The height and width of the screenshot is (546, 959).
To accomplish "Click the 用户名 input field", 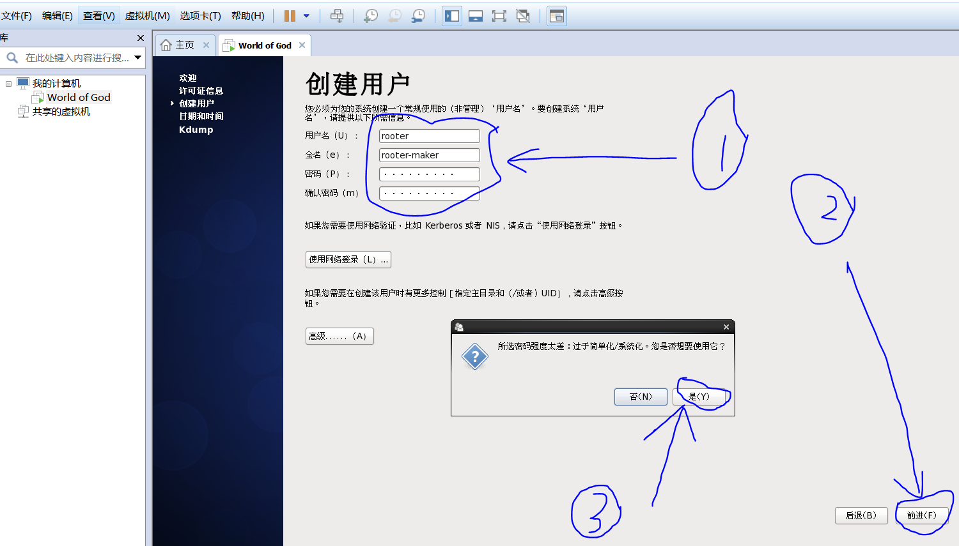I will pos(430,136).
